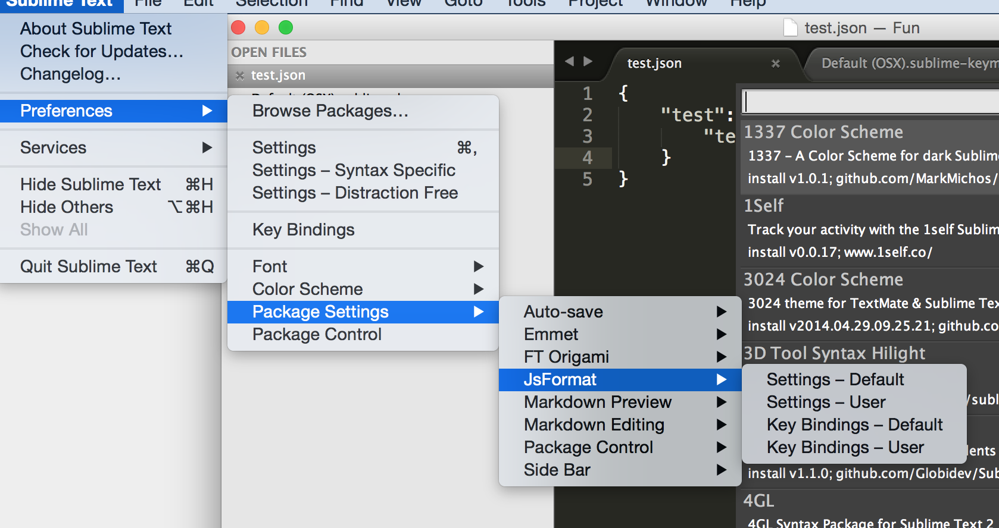Open Settings – User for JsFormat

tap(826, 402)
